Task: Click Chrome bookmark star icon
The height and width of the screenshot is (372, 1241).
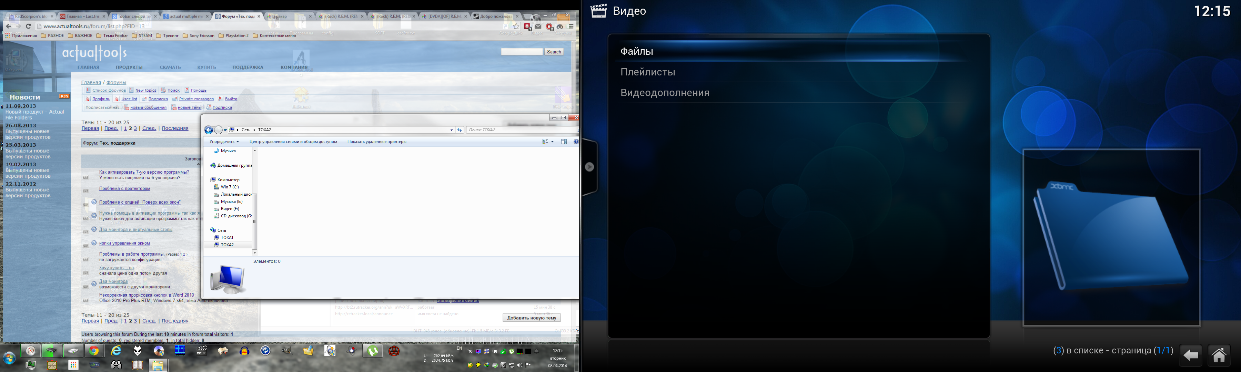Action: 516,27
